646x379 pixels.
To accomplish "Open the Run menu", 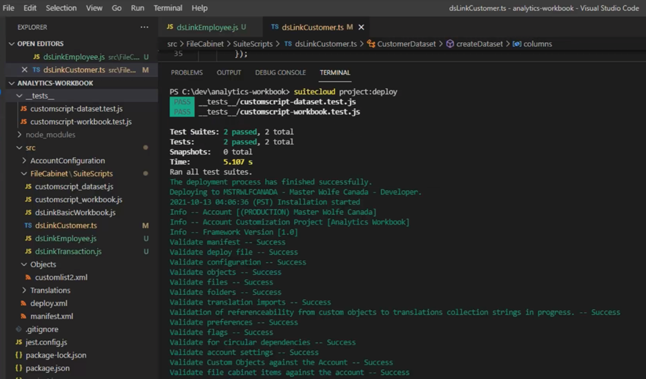I will (137, 8).
